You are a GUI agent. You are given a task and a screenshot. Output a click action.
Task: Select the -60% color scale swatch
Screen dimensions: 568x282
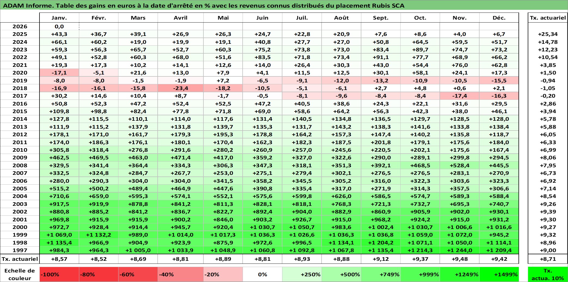pyautogui.click(x=138, y=274)
